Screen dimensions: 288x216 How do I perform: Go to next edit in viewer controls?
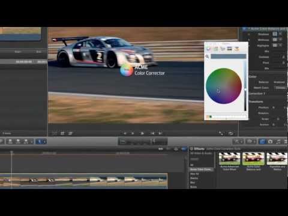click(160, 133)
